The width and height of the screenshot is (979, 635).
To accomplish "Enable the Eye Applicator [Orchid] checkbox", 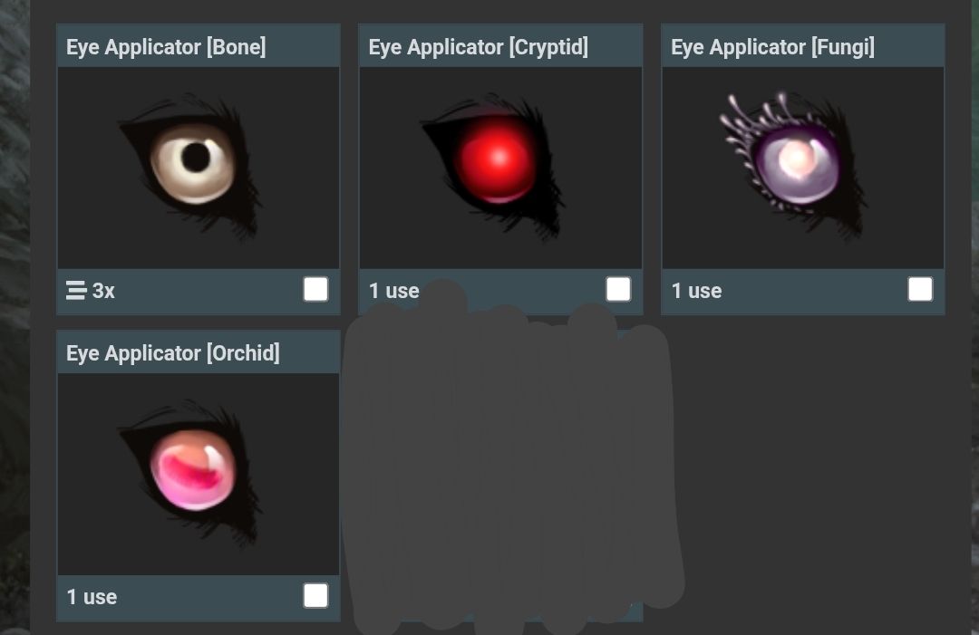I will [x=316, y=596].
